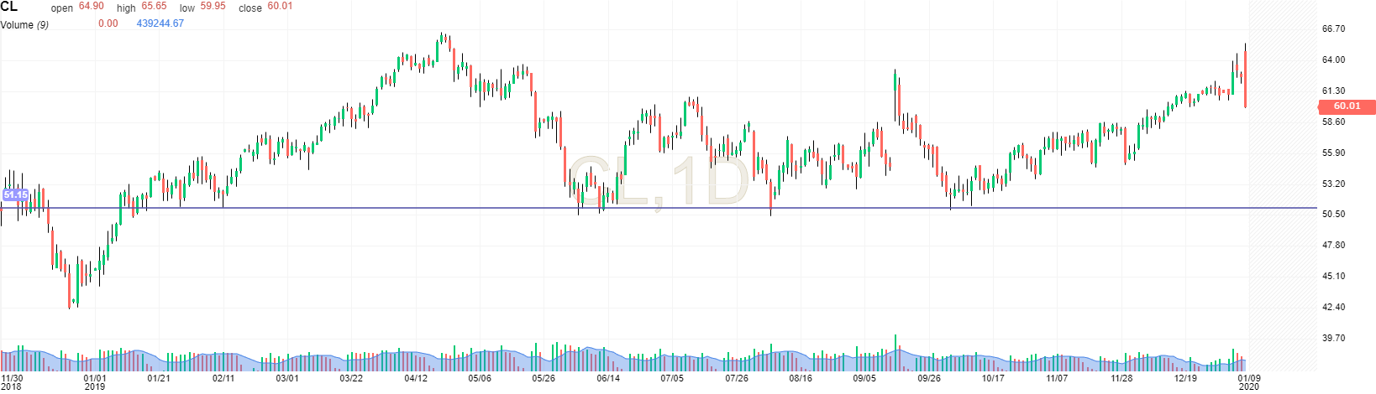Click the 50.50 price axis label
This screenshot has width=1376, height=394.
[x=1333, y=214]
